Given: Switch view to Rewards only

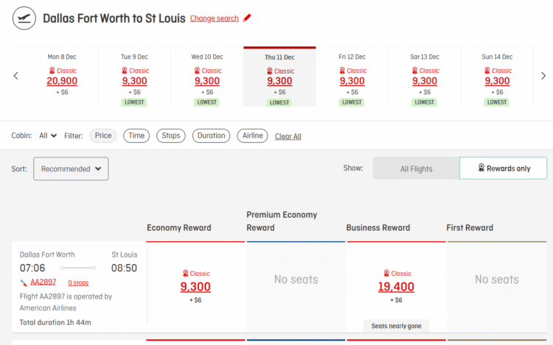Looking at the screenshot, I should 504,168.
